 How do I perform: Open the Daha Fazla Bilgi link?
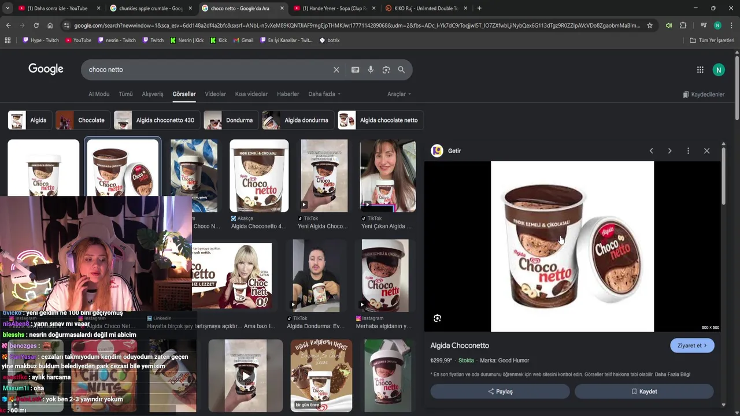pos(672,374)
